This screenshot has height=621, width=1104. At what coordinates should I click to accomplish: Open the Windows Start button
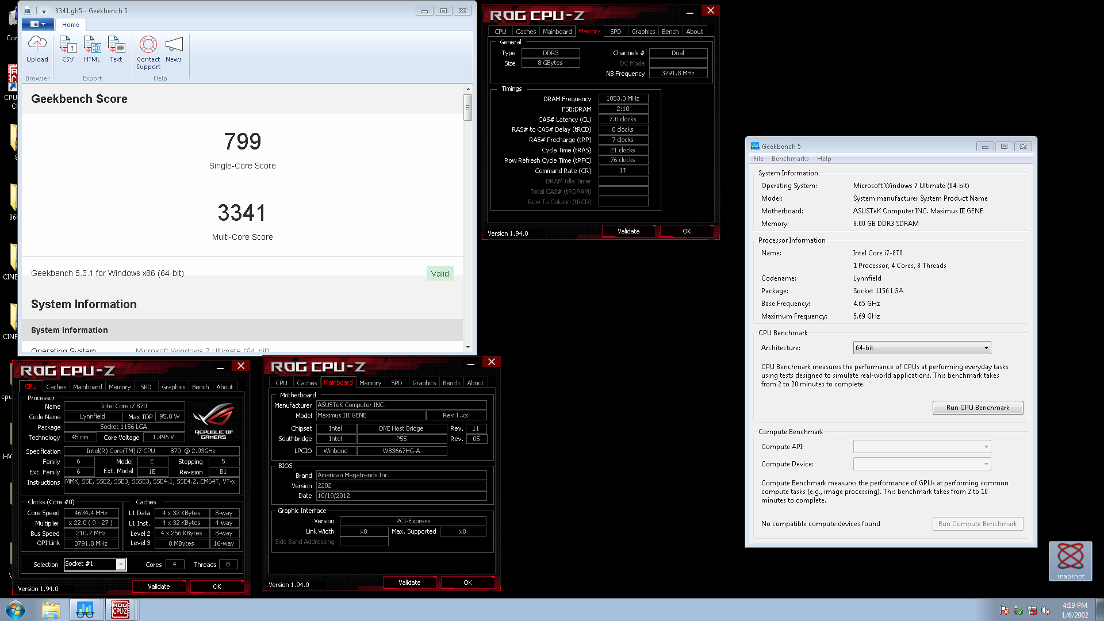[16, 609]
